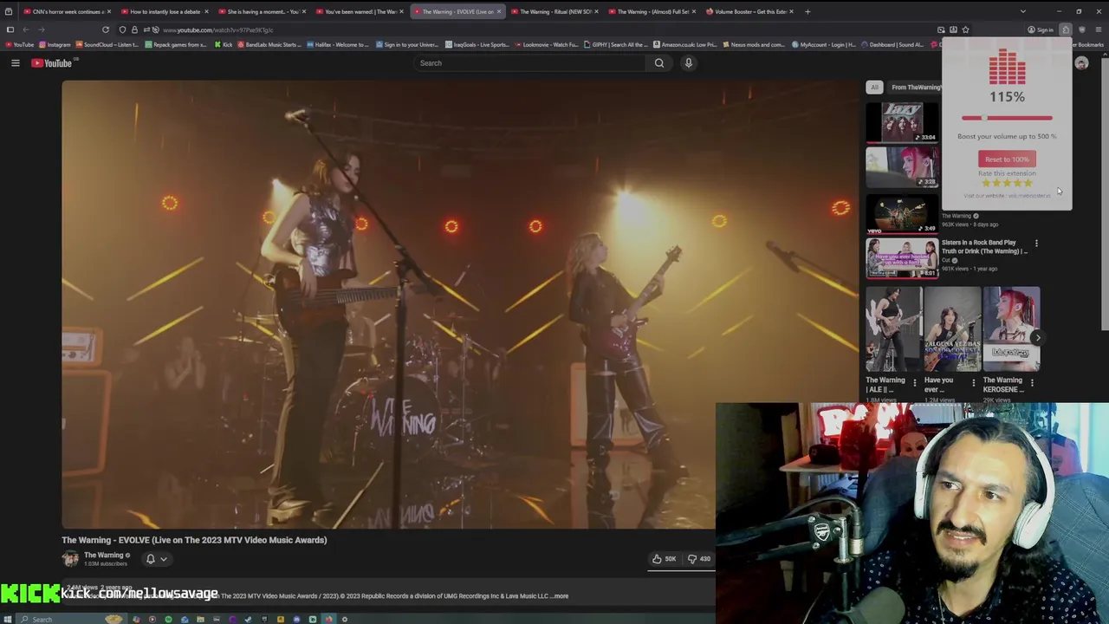This screenshot has height=624, width=1109.
Task: Rate the extension with stars
Action: click(x=1007, y=183)
